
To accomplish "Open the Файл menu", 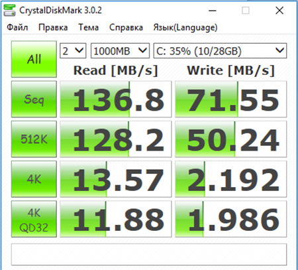I will [17, 27].
